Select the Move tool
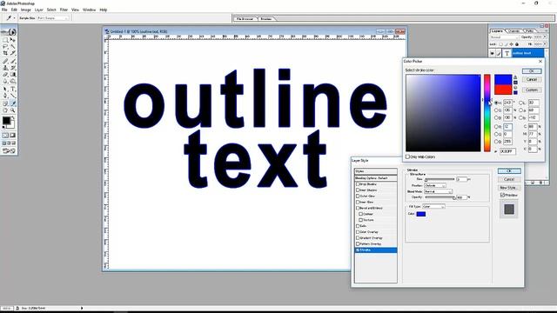This screenshot has width=557, height=313. pyautogui.click(x=13, y=40)
